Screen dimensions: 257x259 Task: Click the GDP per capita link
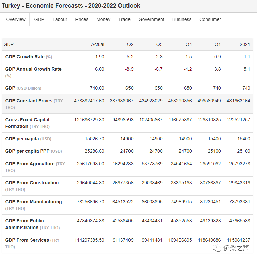[x=22, y=139]
